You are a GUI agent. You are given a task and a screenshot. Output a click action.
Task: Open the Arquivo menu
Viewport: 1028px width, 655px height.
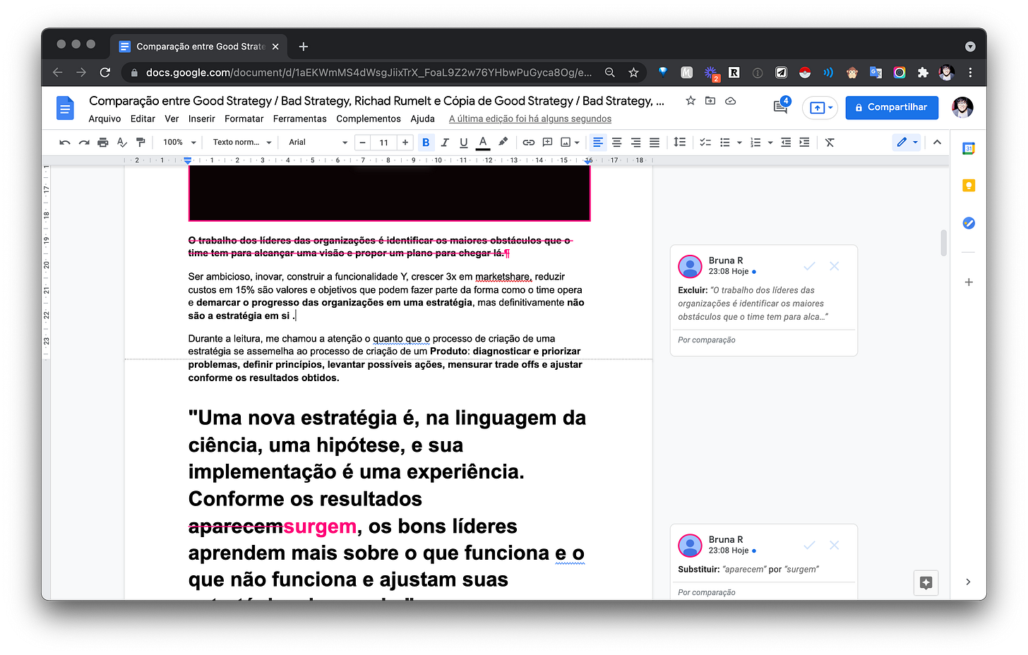pyautogui.click(x=104, y=119)
